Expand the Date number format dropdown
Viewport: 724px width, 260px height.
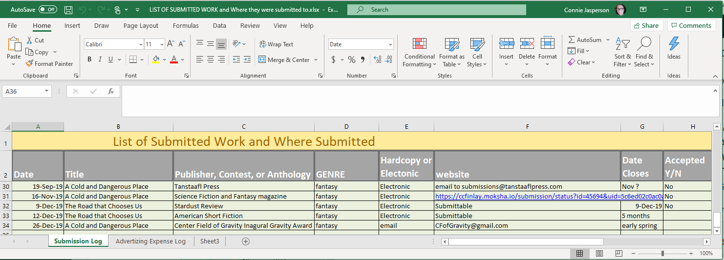(390, 44)
